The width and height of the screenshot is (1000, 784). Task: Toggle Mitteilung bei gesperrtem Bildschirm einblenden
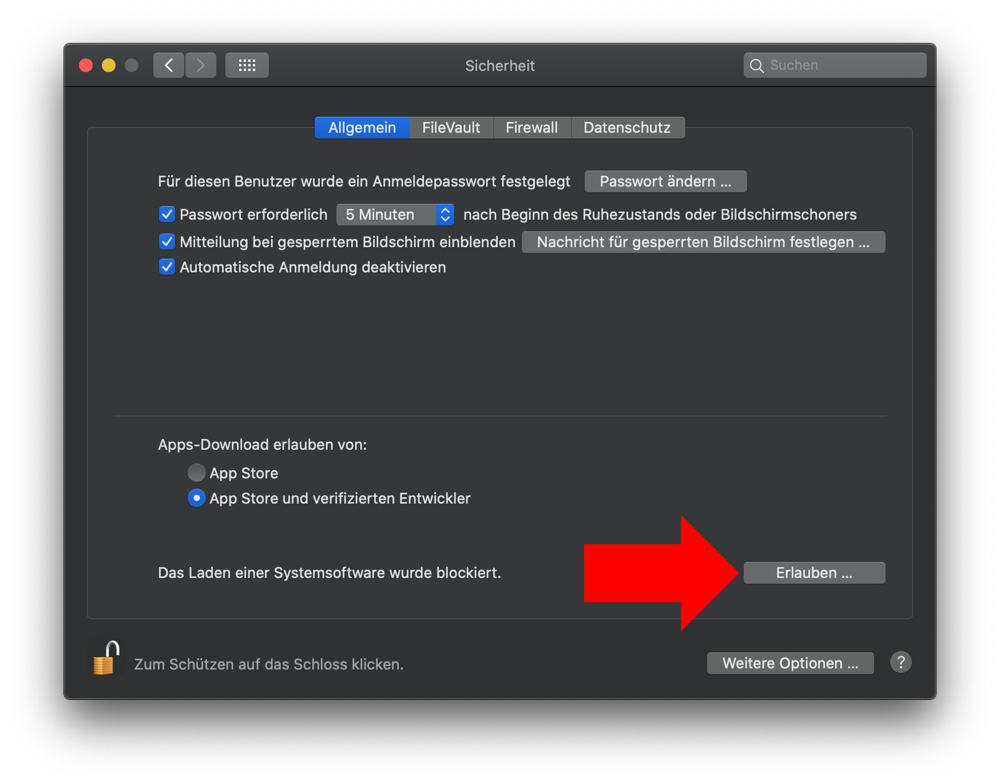tap(166, 242)
